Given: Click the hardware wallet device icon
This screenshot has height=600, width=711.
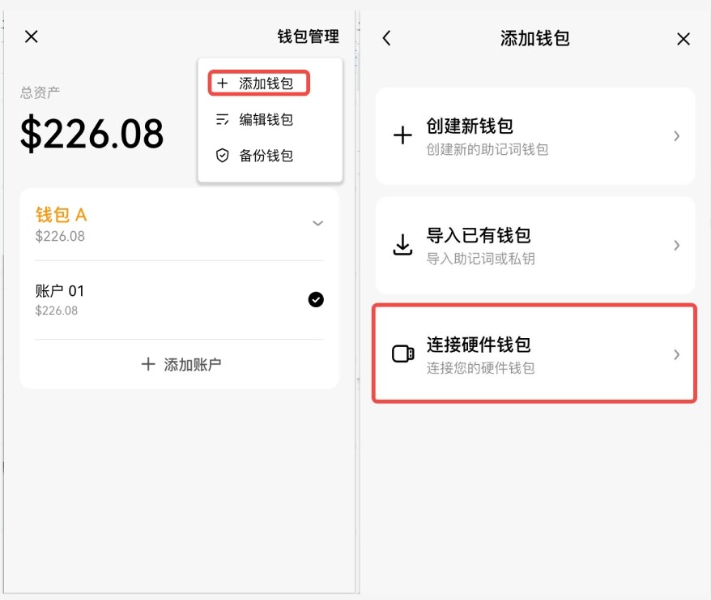Looking at the screenshot, I should (402, 354).
